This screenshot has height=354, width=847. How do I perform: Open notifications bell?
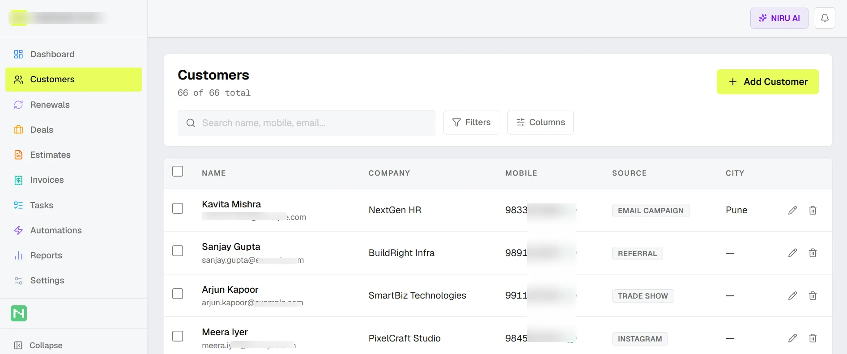825,18
